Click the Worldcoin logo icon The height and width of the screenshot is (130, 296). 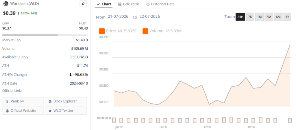[x=6, y=3]
